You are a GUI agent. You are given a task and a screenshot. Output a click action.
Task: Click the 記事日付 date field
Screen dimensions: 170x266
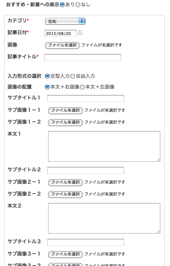coord(60,33)
